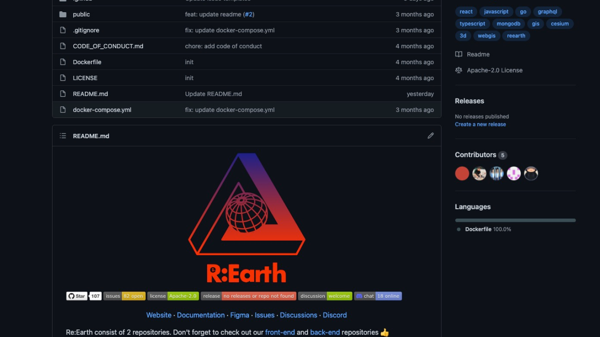Click the file icon beside CODE_OF_CONDUCT.md

click(x=63, y=46)
